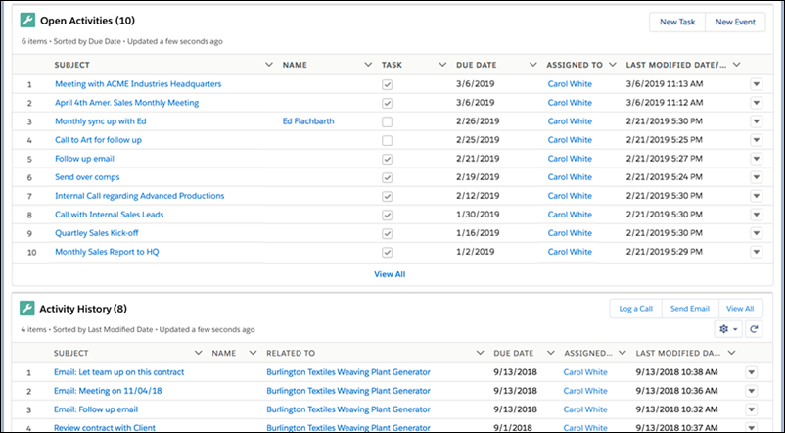The height and width of the screenshot is (433, 785).
Task: Open Email: Meeting on 11/04/18
Action: point(108,391)
